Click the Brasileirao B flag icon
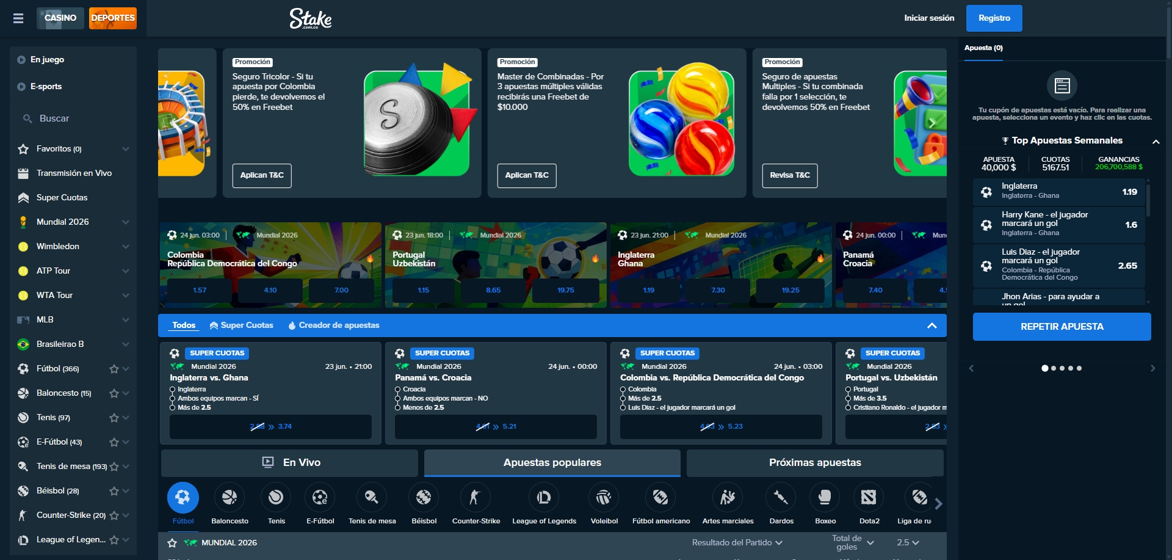 (x=23, y=344)
